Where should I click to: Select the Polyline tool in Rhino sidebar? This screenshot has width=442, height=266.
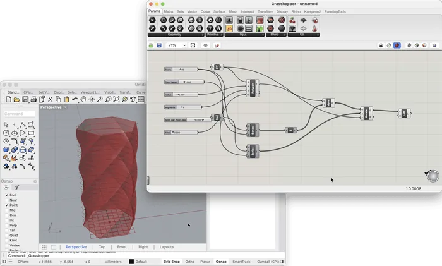click(23, 124)
